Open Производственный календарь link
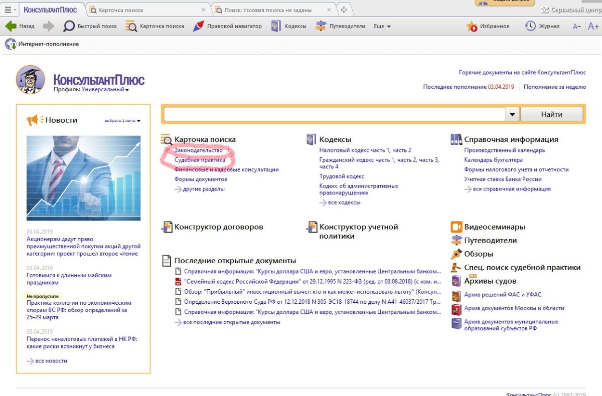 [505, 150]
